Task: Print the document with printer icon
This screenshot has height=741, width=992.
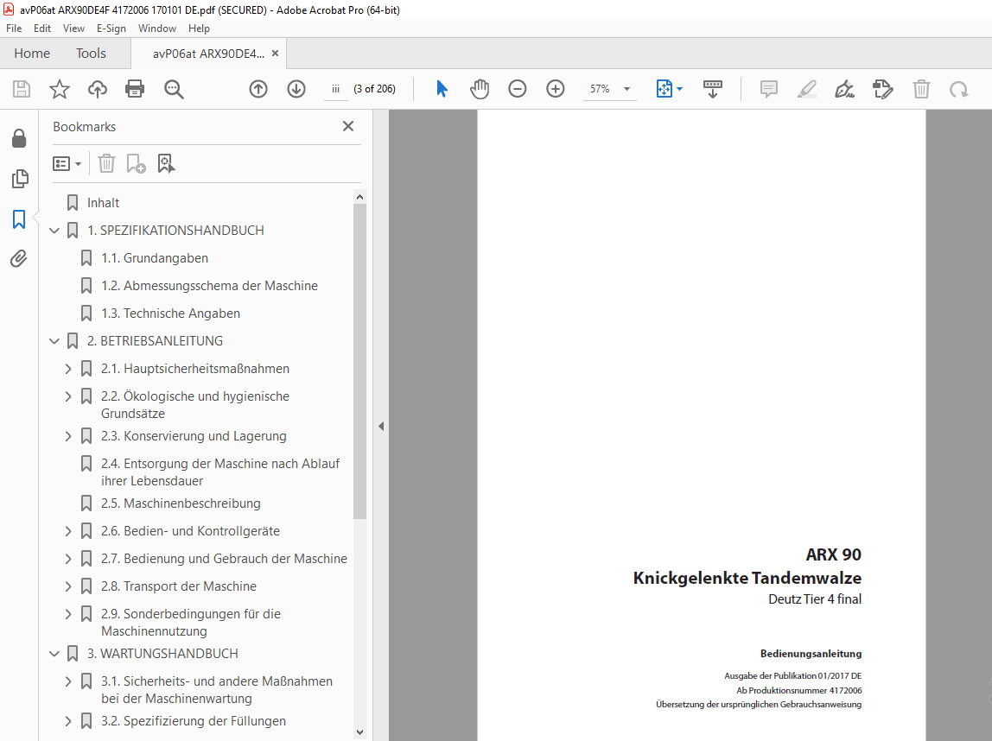Action: coord(135,89)
